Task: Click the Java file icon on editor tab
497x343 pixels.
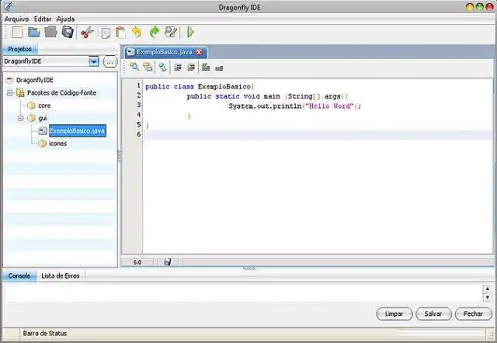Action: [x=130, y=52]
